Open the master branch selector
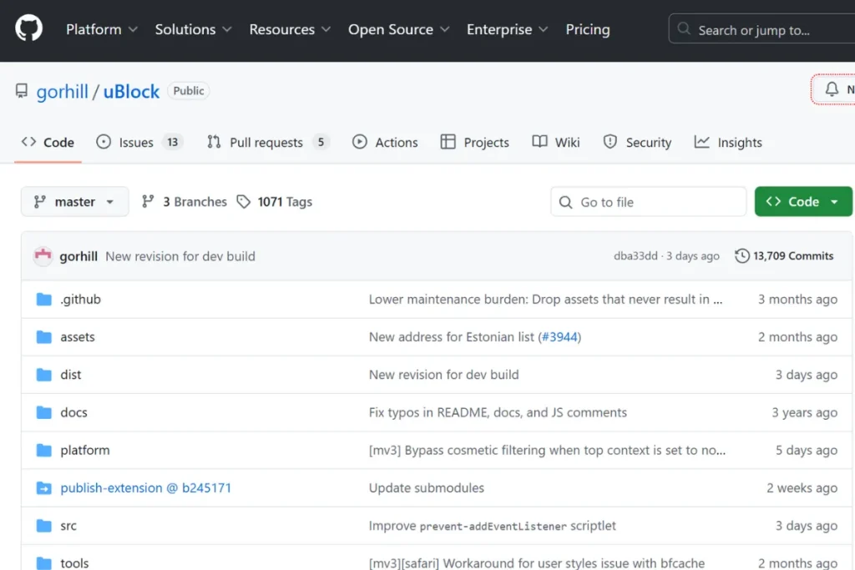 tap(74, 202)
